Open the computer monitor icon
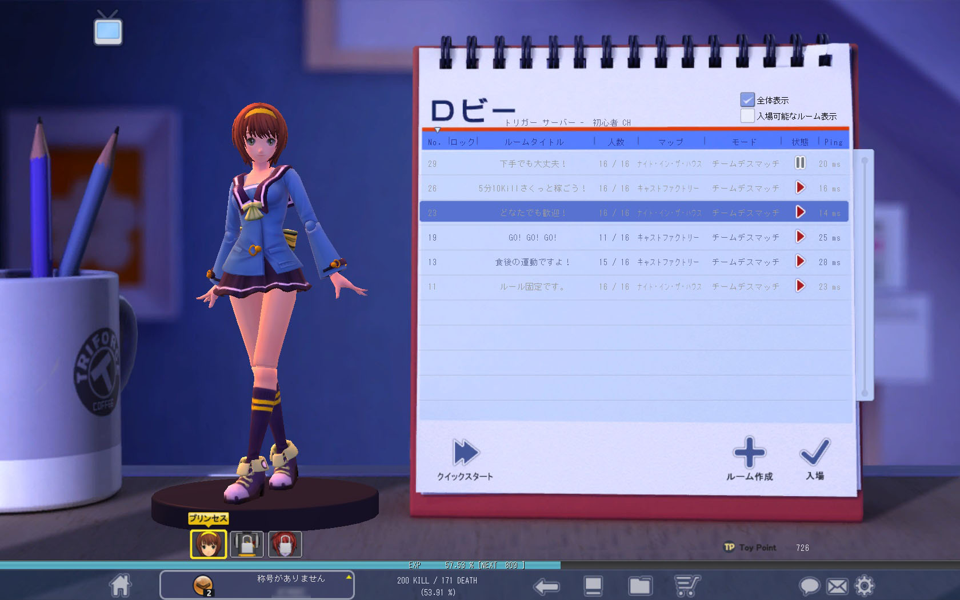Screen dimensions: 960x600 click(593, 586)
